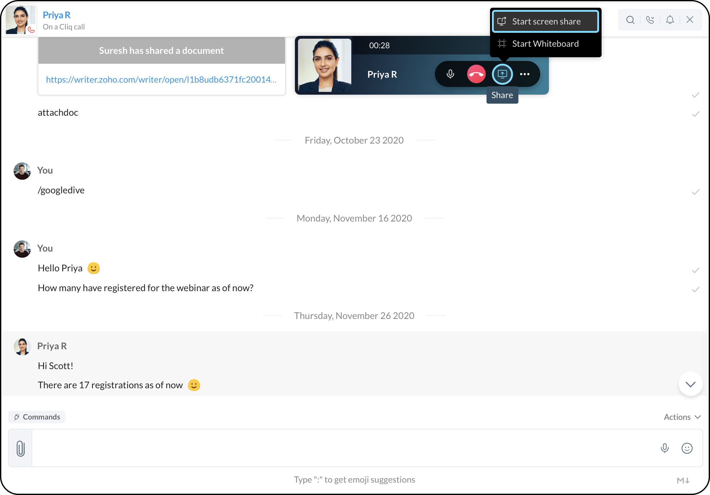Expand the Actions dropdown
Image resolution: width=710 pixels, height=495 pixels.
[x=682, y=417]
